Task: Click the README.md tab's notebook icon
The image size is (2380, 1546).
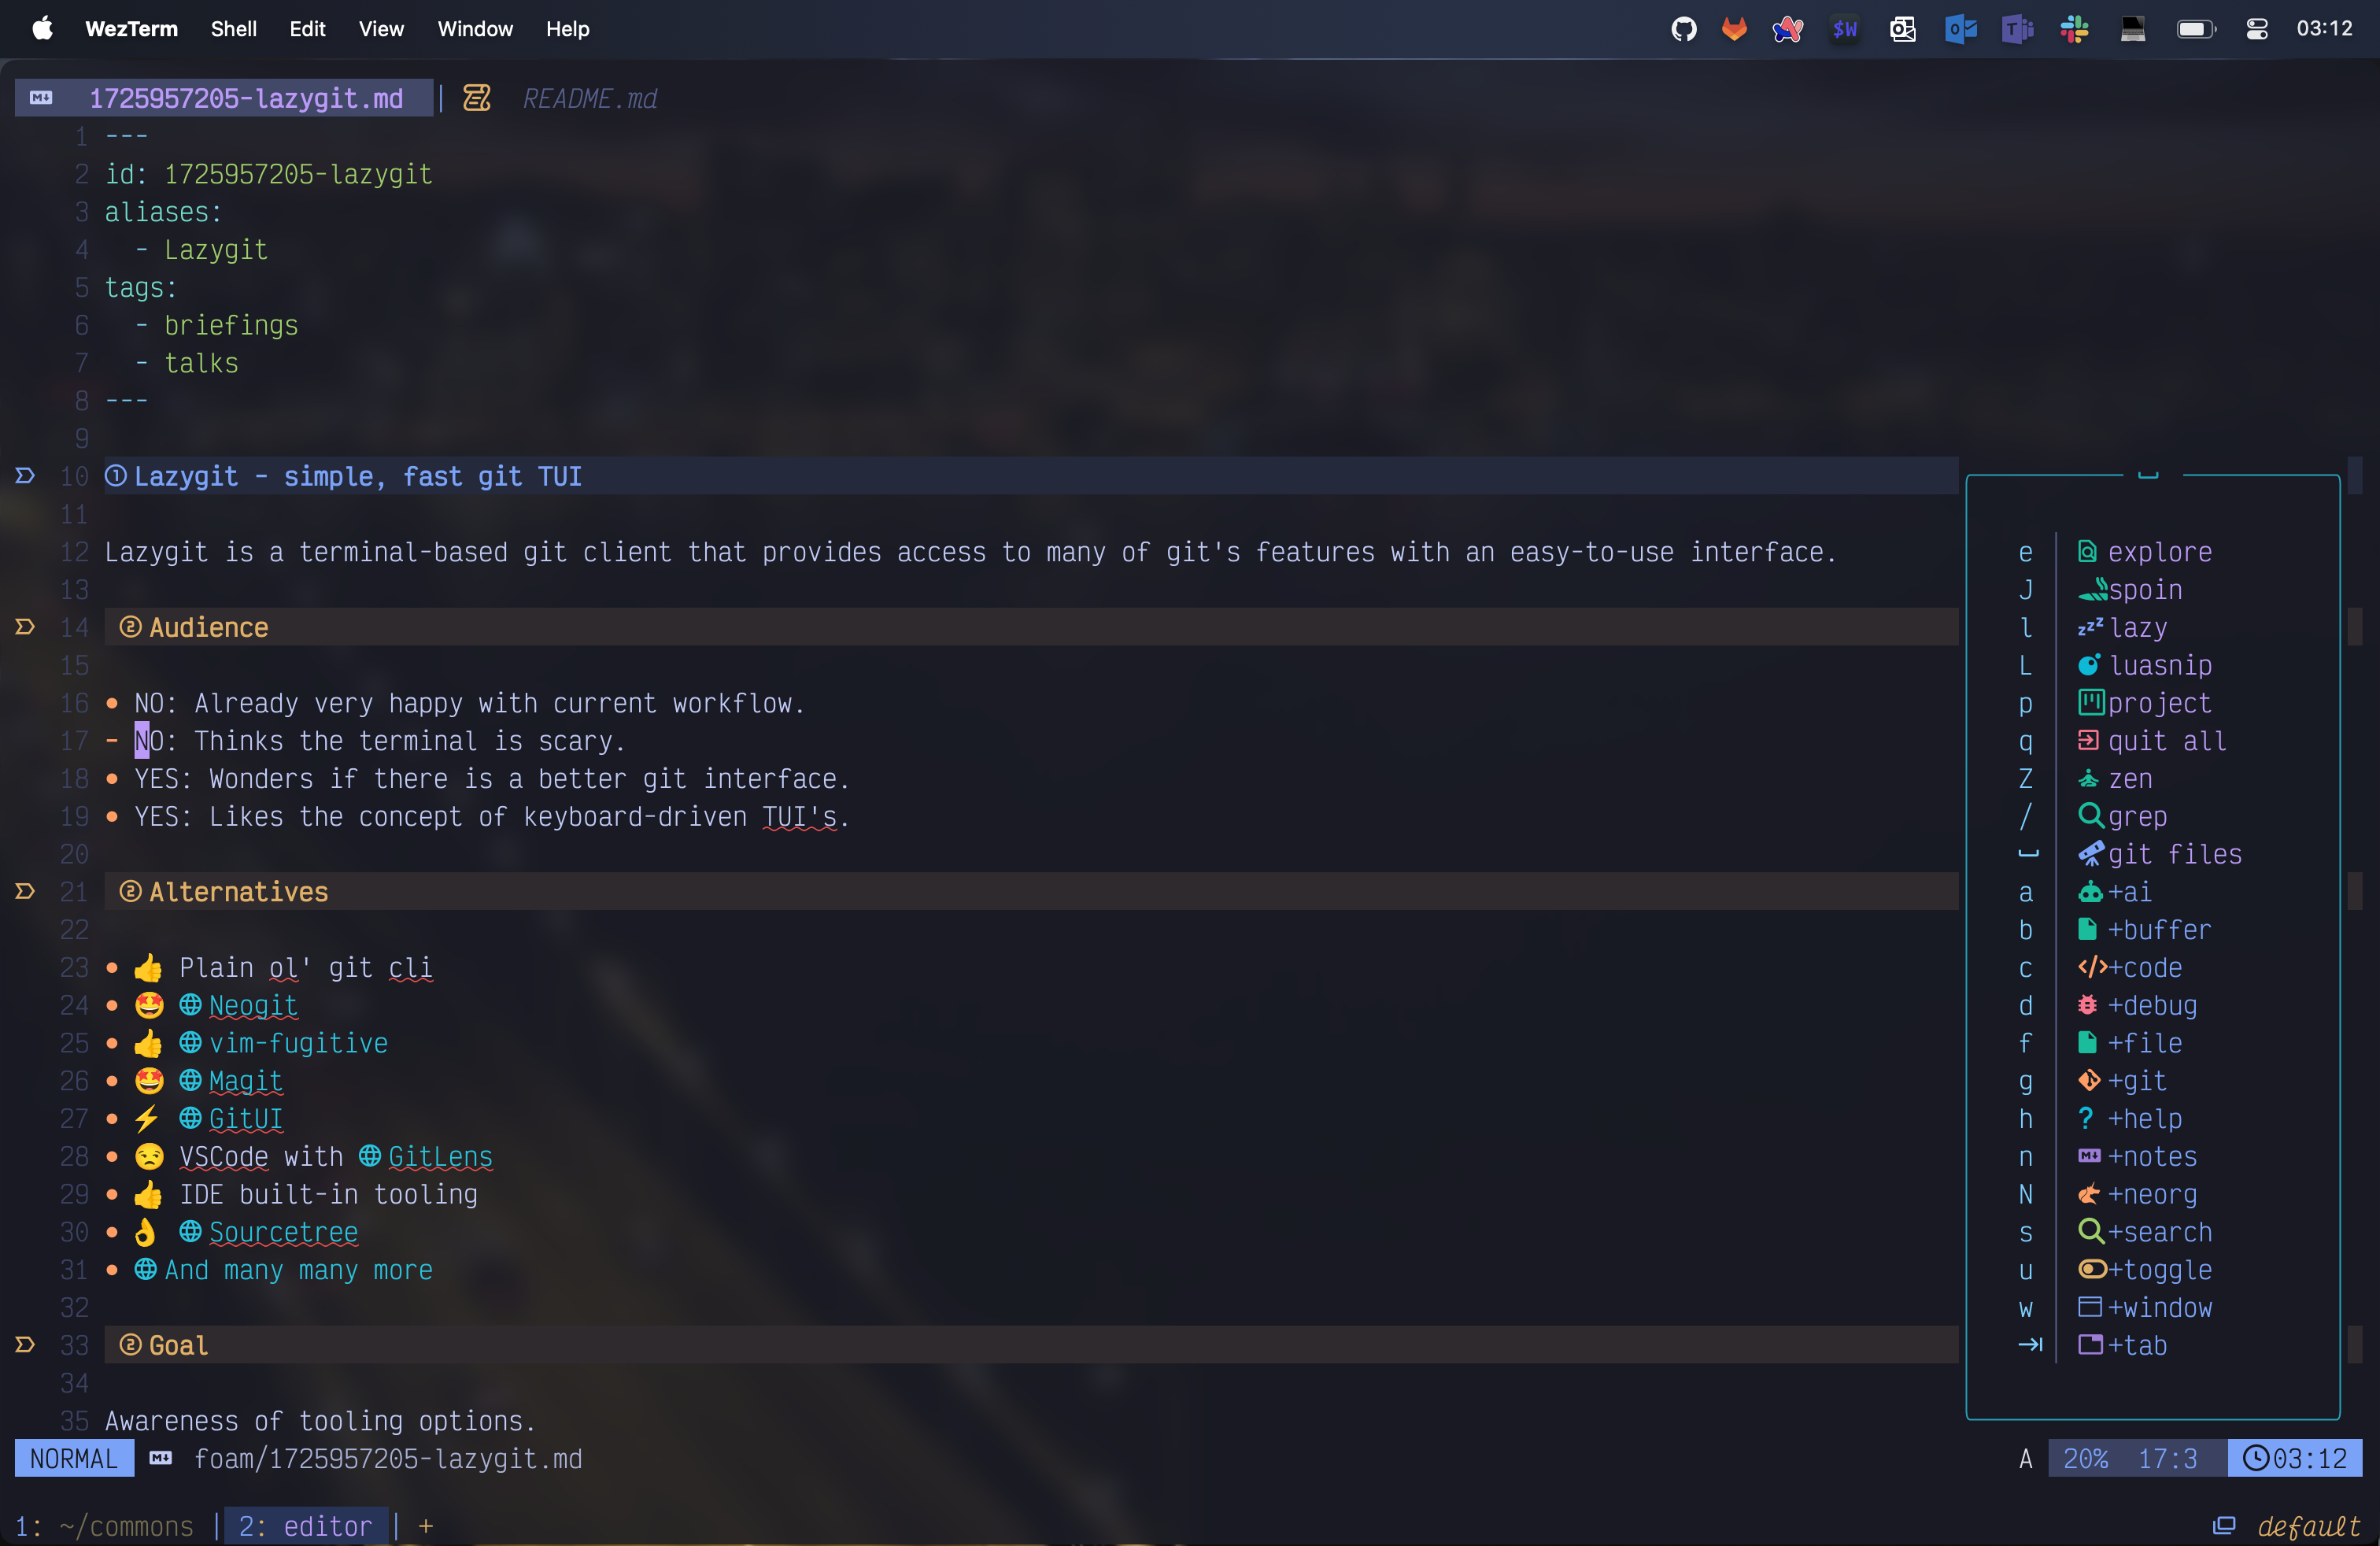Action: (x=477, y=98)
